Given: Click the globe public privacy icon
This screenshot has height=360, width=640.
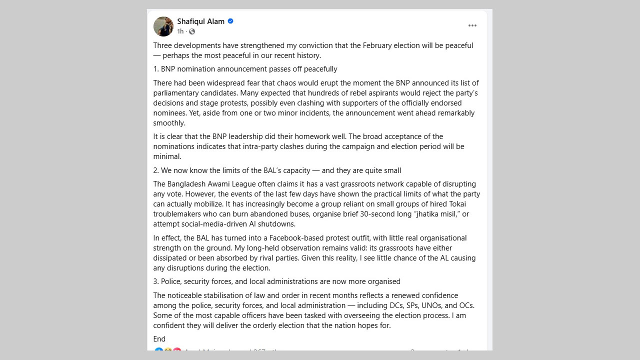Looking at the screenshot, I should pos(192,31).
